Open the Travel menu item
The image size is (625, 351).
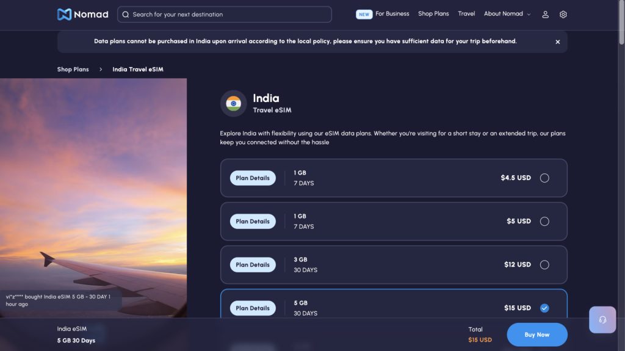pyautogui.click(x=466, y=14)
